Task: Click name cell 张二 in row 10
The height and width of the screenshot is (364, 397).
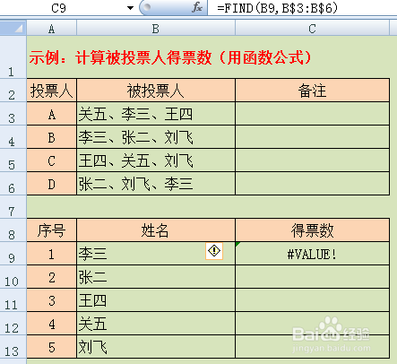Action: click(x=156, y=277)
